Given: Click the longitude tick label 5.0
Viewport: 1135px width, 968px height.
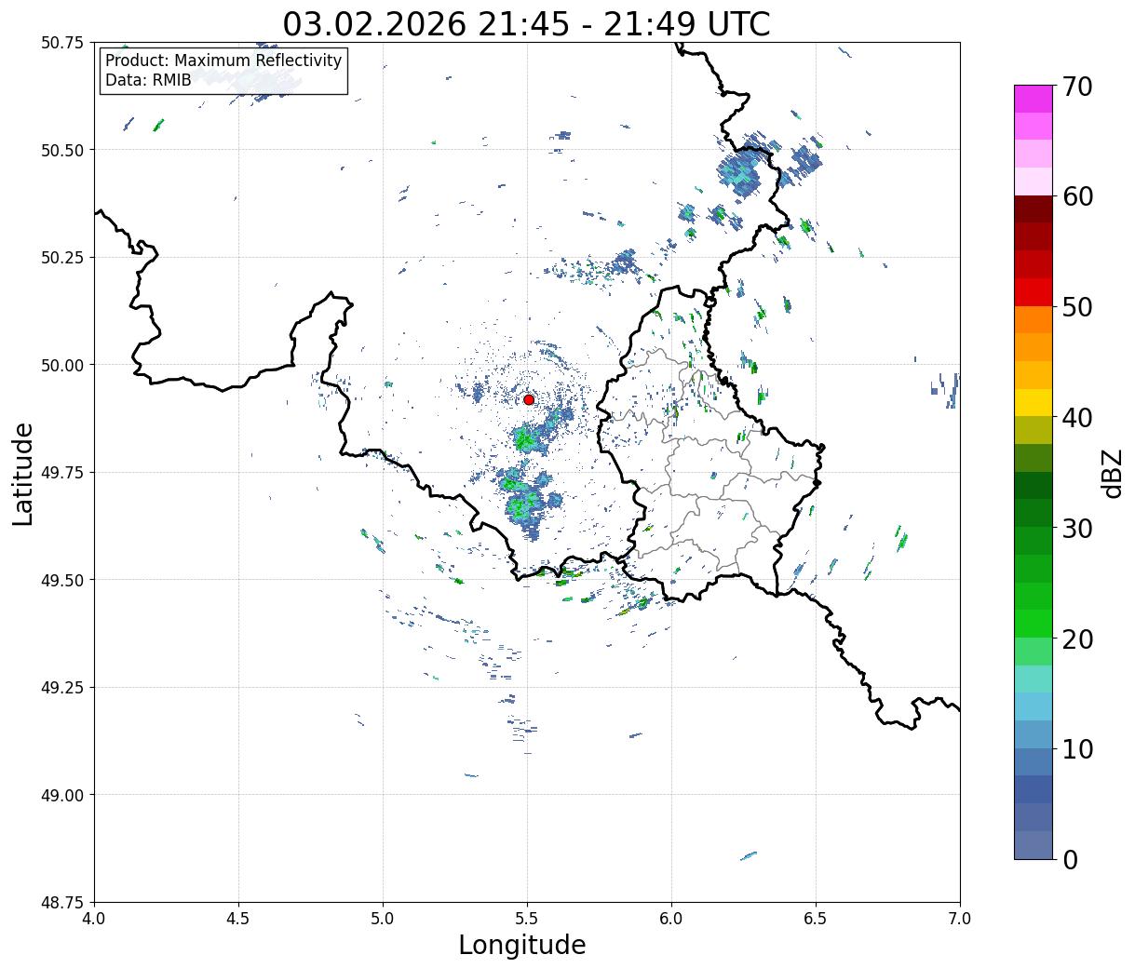Looking at the screenshot, I should pos(383,919).
